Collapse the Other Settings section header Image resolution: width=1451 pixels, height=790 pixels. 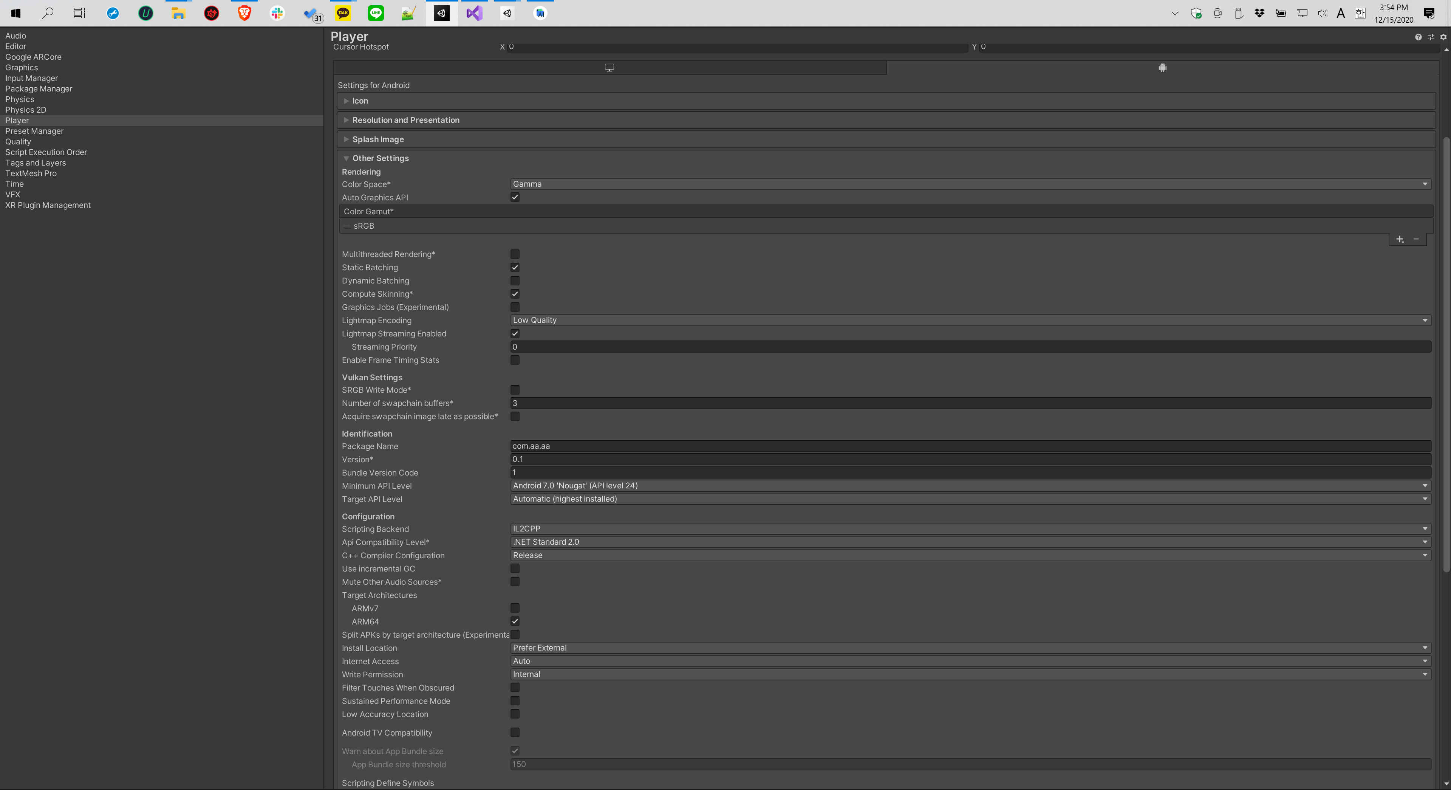(x=380, y=158)
